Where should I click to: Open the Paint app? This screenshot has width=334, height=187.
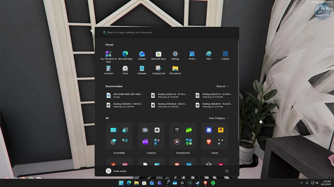209,56
